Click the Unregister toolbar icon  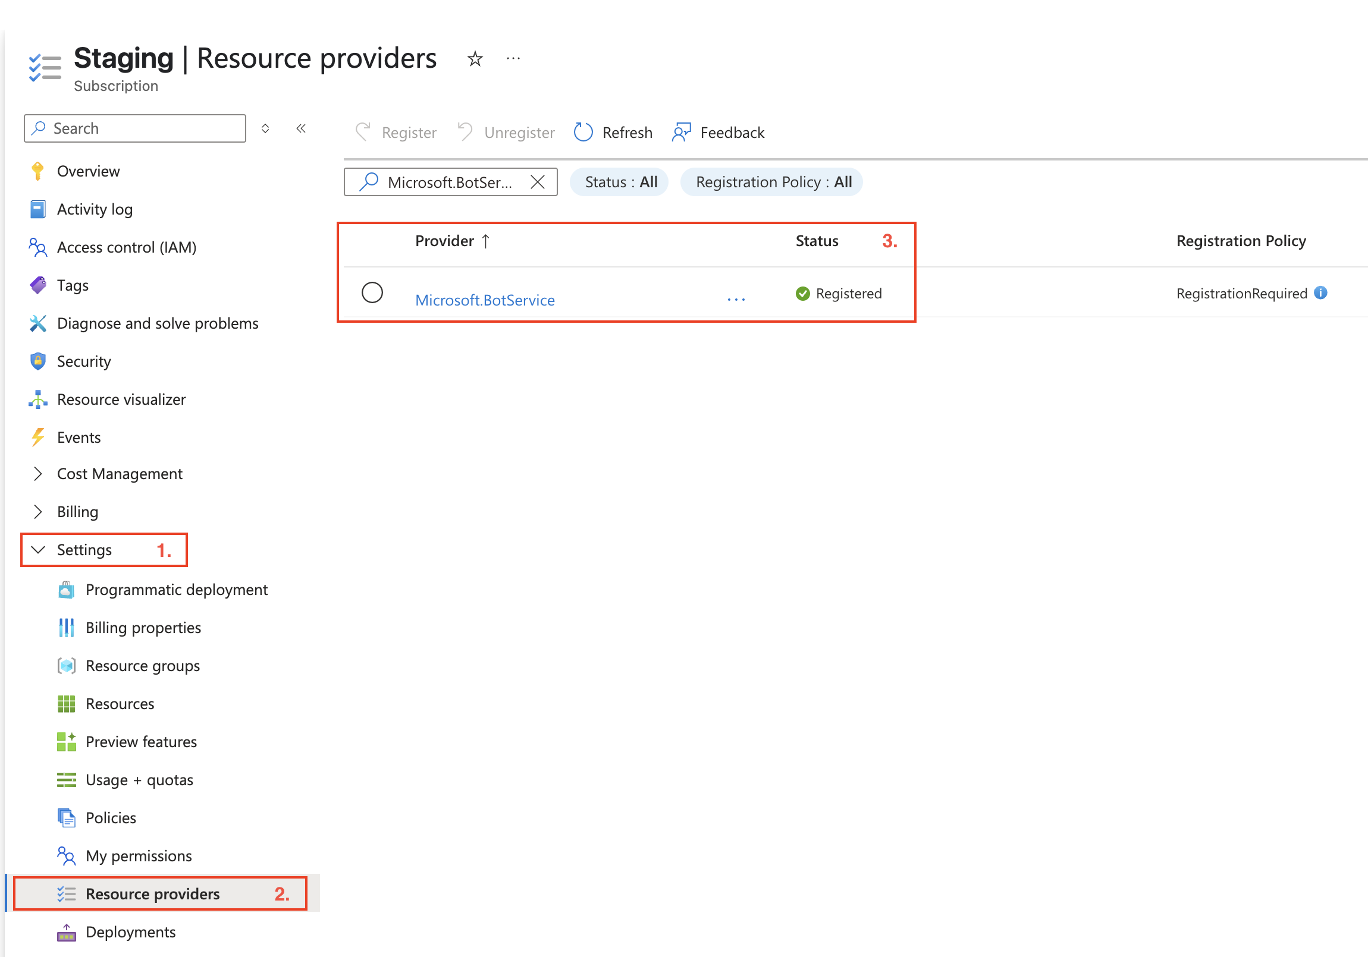tap(465, 131)
